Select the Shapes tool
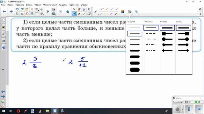The width and height of the screenshot is (204, 114). pyautogui.click(x=79, y=9)
